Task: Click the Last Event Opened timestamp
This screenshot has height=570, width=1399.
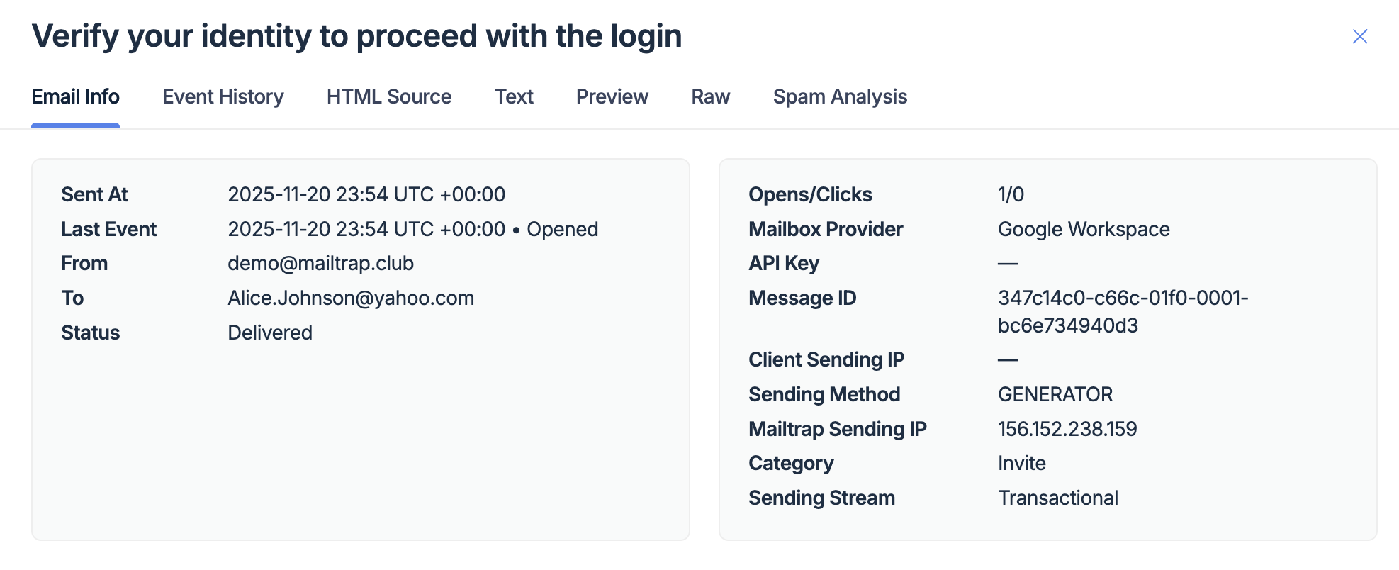Action: click(x=412, y=229)
